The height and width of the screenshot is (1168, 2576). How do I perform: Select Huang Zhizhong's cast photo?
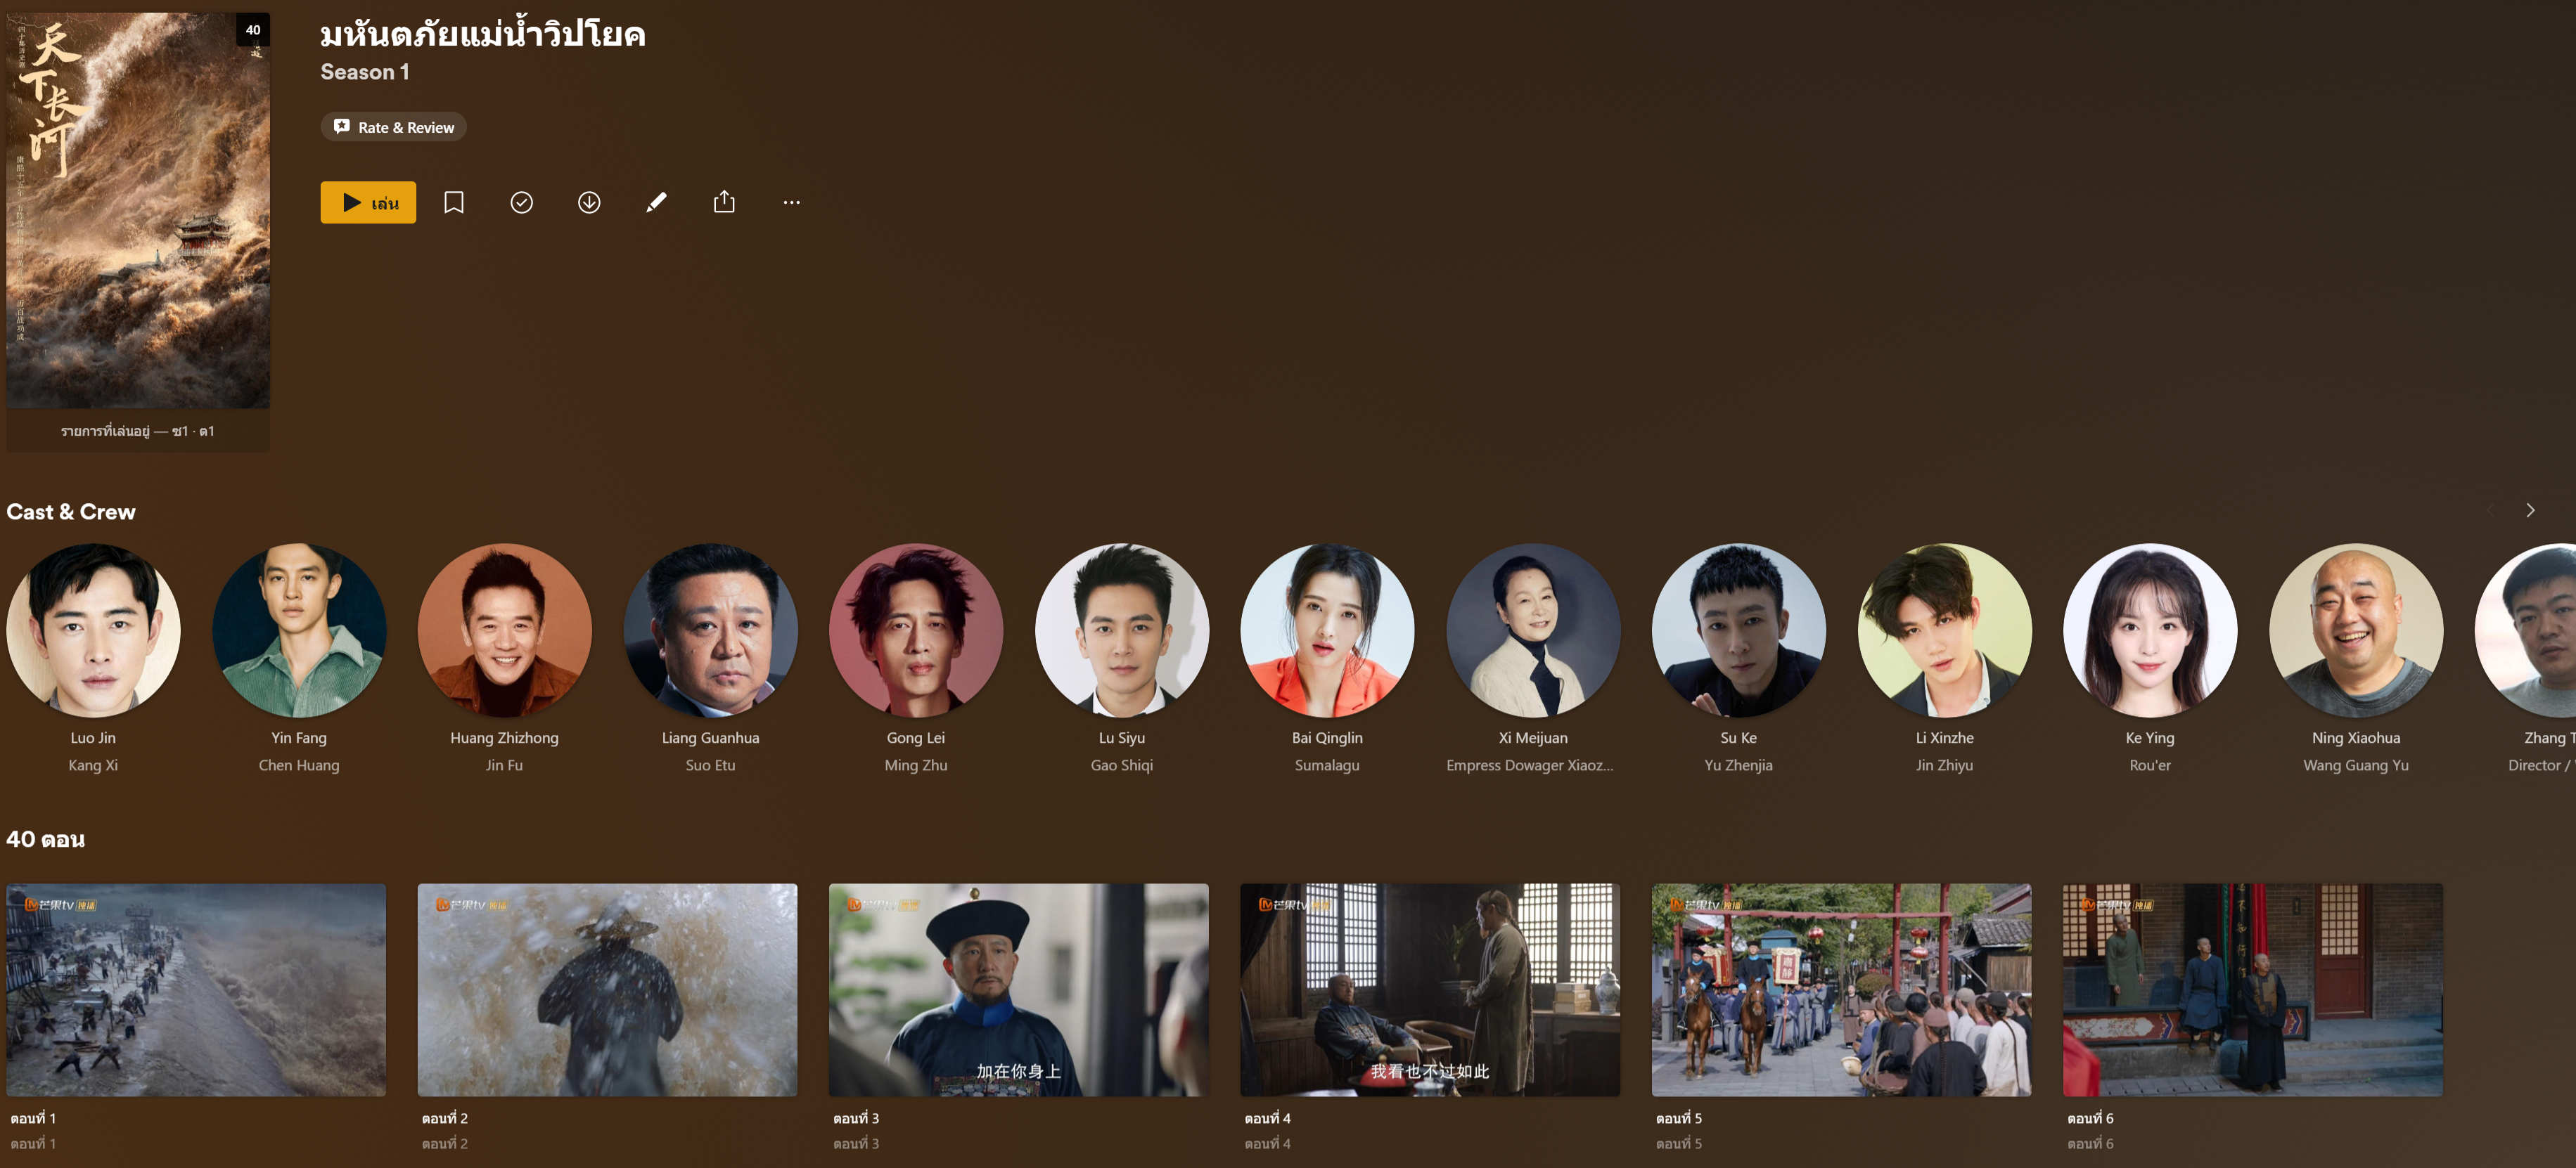tap(504, 630)
